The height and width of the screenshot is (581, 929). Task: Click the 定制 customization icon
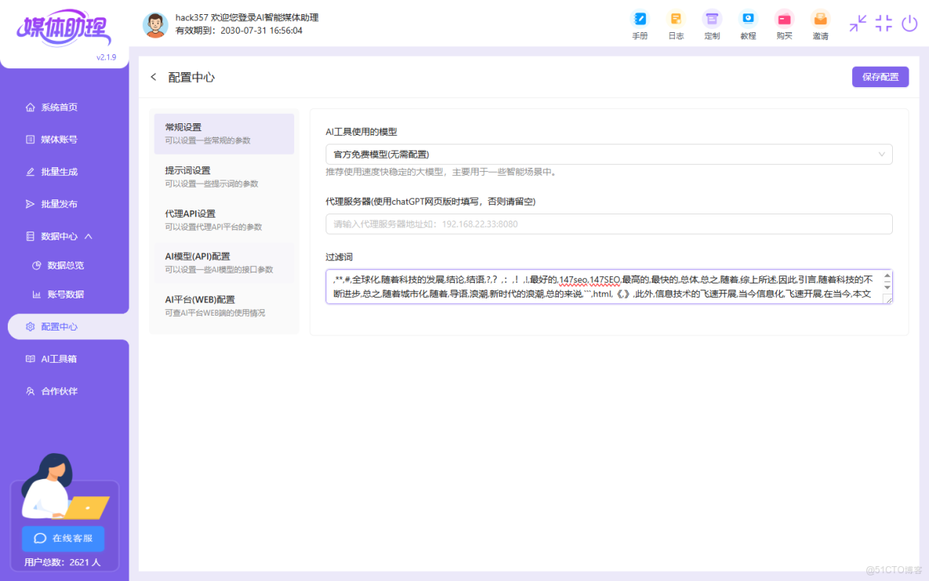pos(712,24)
